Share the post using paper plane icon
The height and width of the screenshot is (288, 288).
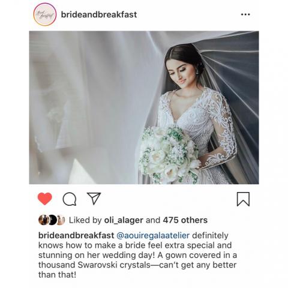tap(94, 199)
